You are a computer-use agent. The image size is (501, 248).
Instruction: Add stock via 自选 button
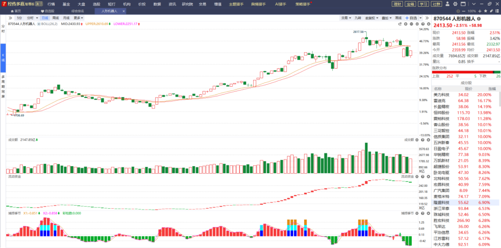411,18
